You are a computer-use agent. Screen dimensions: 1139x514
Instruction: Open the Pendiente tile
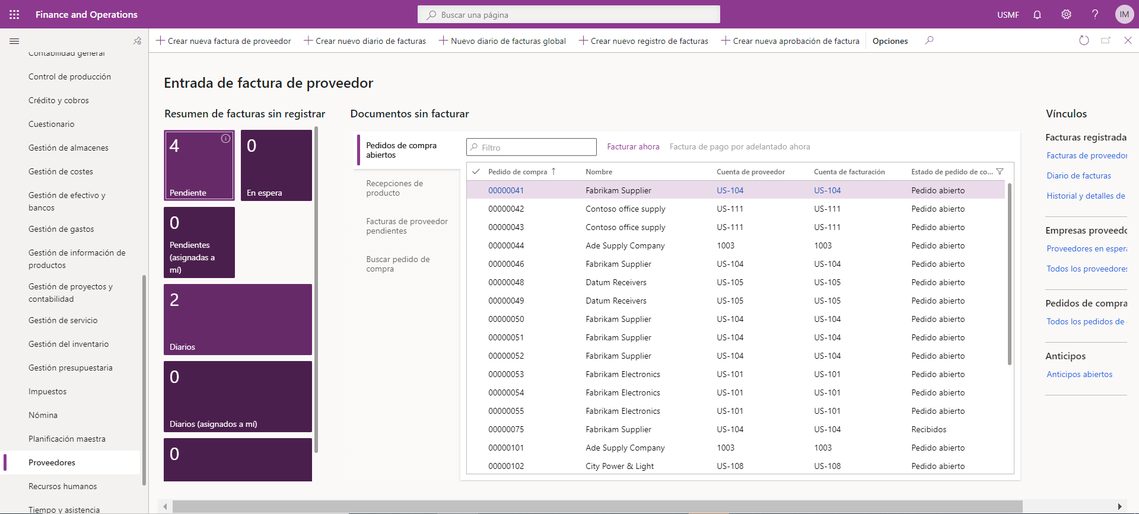(x=199, y=165)
